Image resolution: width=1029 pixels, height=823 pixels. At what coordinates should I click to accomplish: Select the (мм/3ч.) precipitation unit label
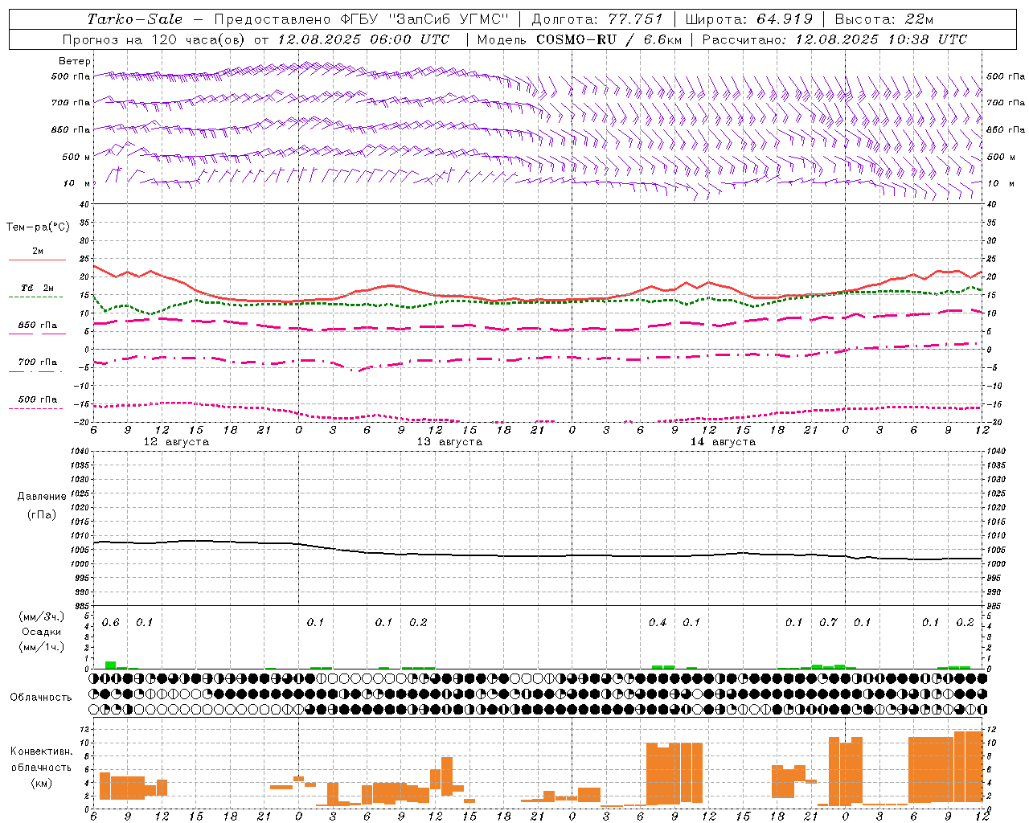click(42, 616)
